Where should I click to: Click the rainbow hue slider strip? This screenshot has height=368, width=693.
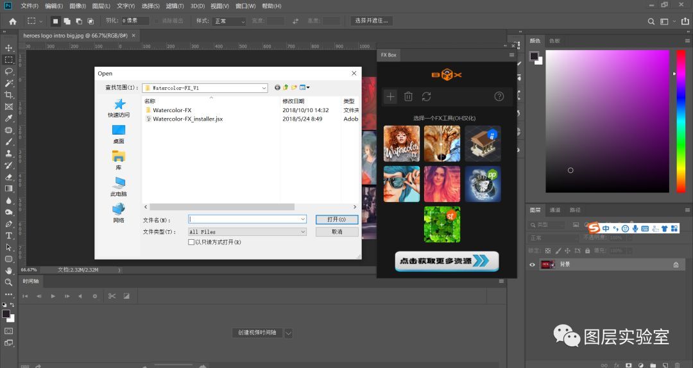[x=681, y=121]
